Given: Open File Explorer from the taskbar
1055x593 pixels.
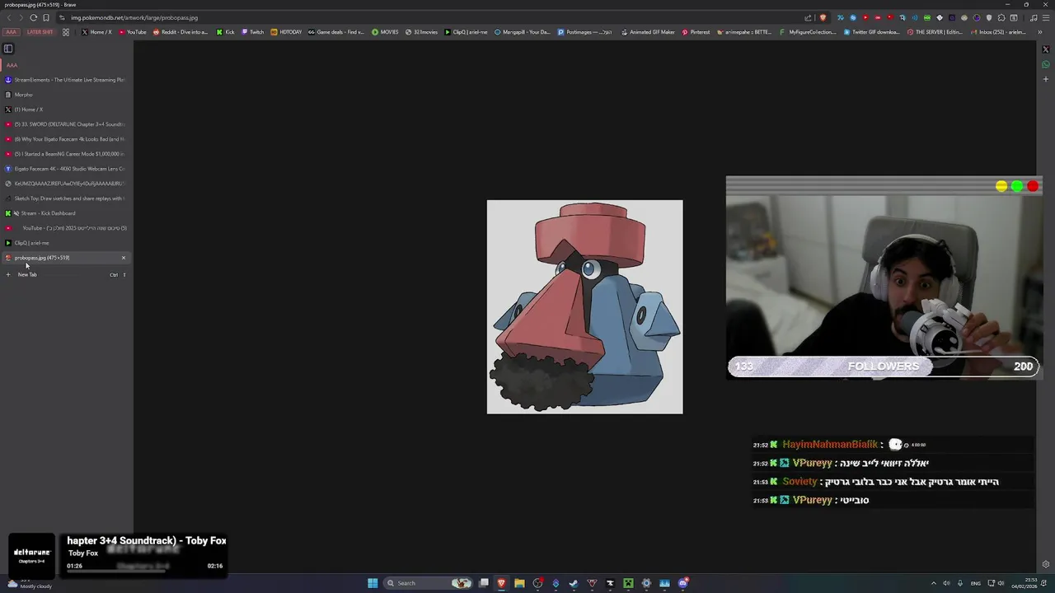Looking at the screenshot, I should click(519, 583).
